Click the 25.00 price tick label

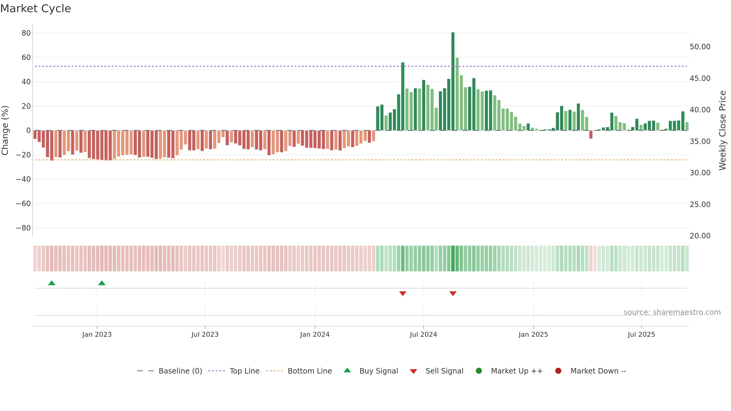700,204
